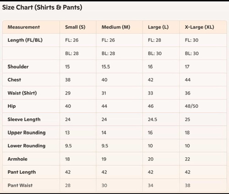Image resolution: width=229 pixels, height=194 pixels.
Task: Select the Sleeve Length row label
Action: [x=24, y=120]
